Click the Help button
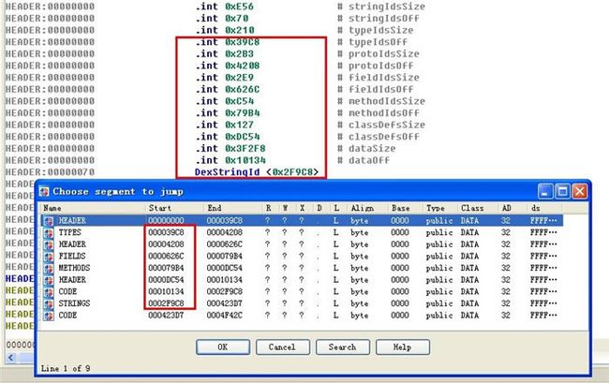The width and height of the screenshot is (609, 383). click(x=401, y=346)
